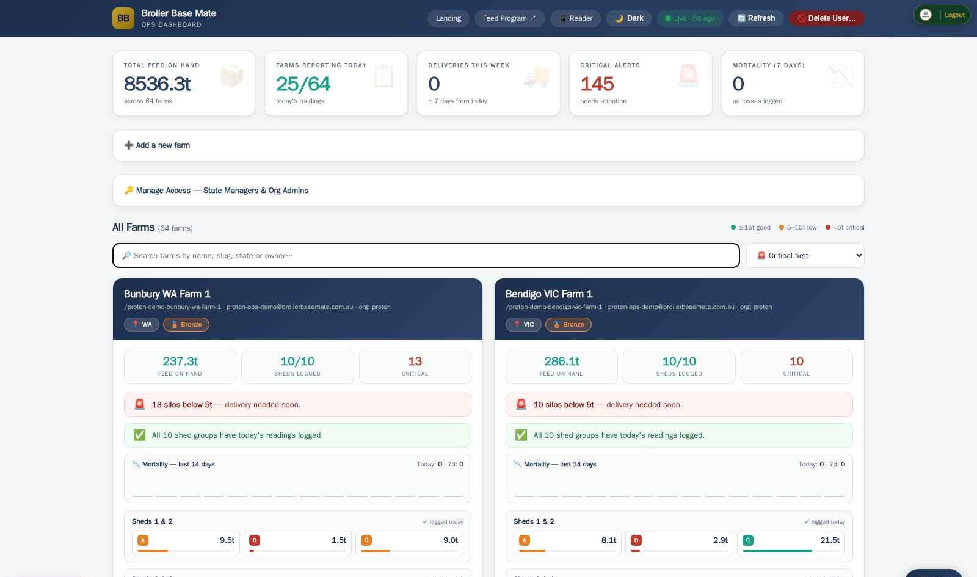The height and width of the screenshot is (577, 977).
Task: Open the Feed Program link
Action: coord(509,18)
